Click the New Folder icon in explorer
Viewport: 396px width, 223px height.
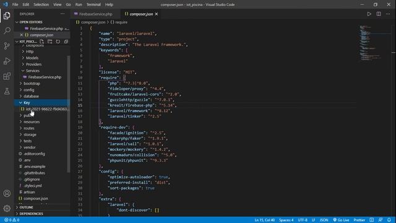tap(49, 42)
